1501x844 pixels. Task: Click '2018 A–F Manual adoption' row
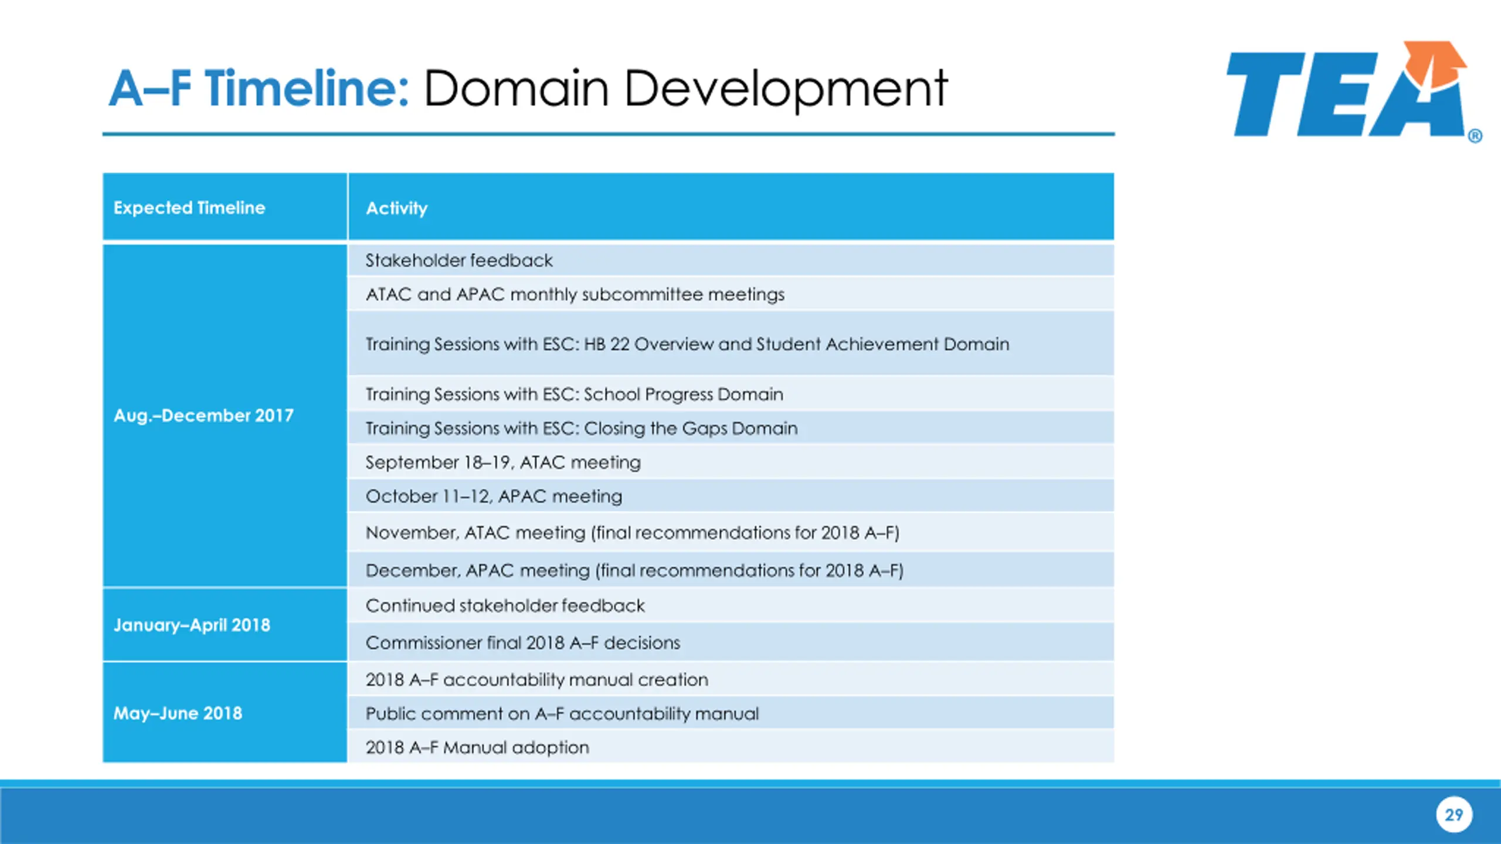point(731,747)
